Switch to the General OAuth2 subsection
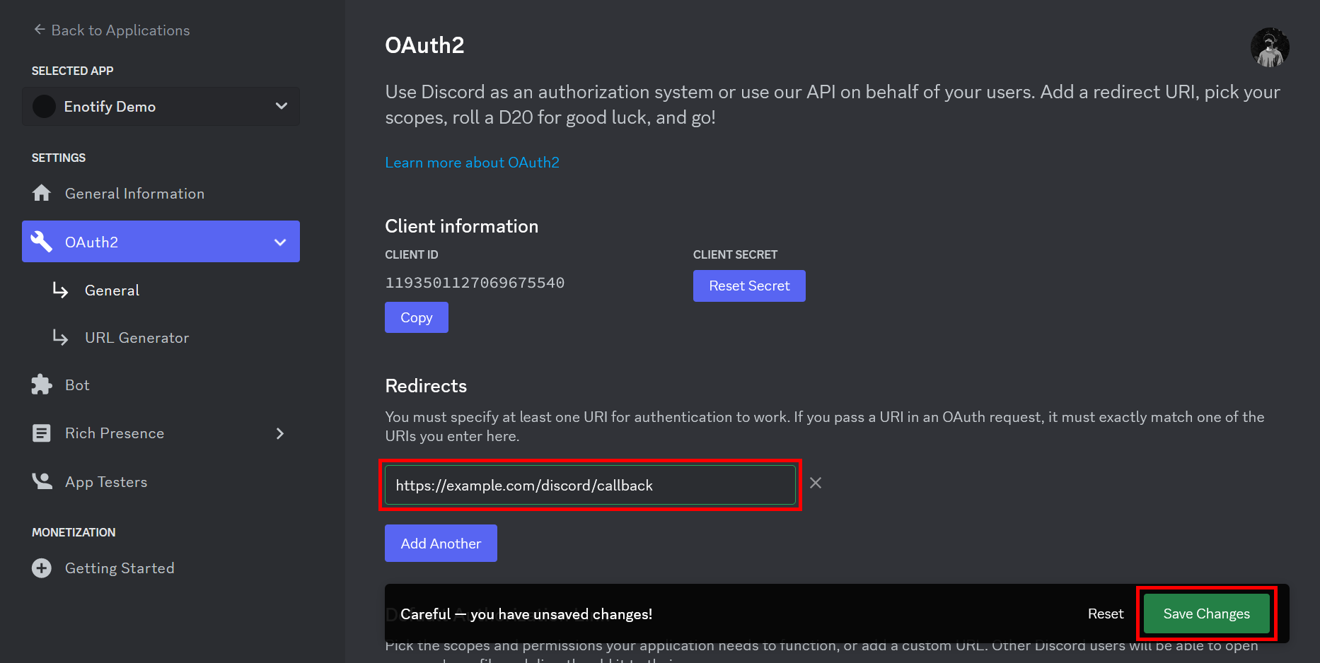The width and height of the screenshot is (1320, 663). (111, 290)
